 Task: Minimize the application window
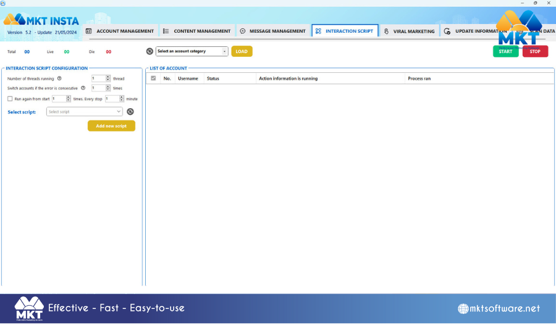[522, 3]
